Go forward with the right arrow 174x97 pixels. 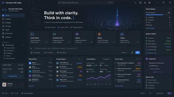click(33, 3)
